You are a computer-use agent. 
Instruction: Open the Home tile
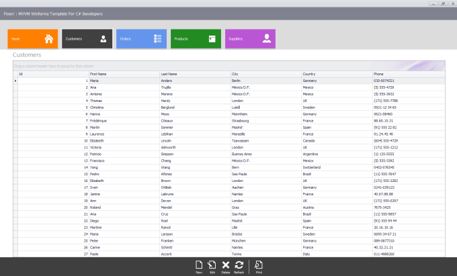[33, 39]
